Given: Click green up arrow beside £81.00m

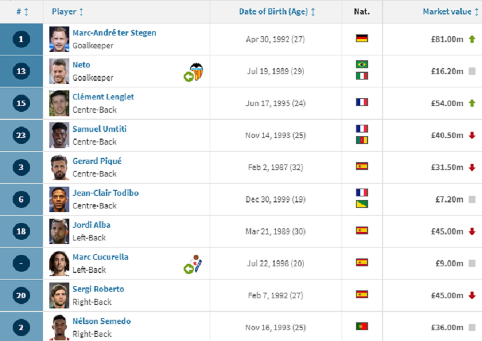Looking at the screenshot, I should tap(472, 39).
